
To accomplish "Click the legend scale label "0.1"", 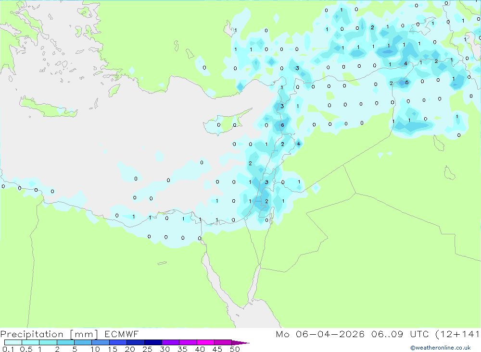I will tap(8, 349).
